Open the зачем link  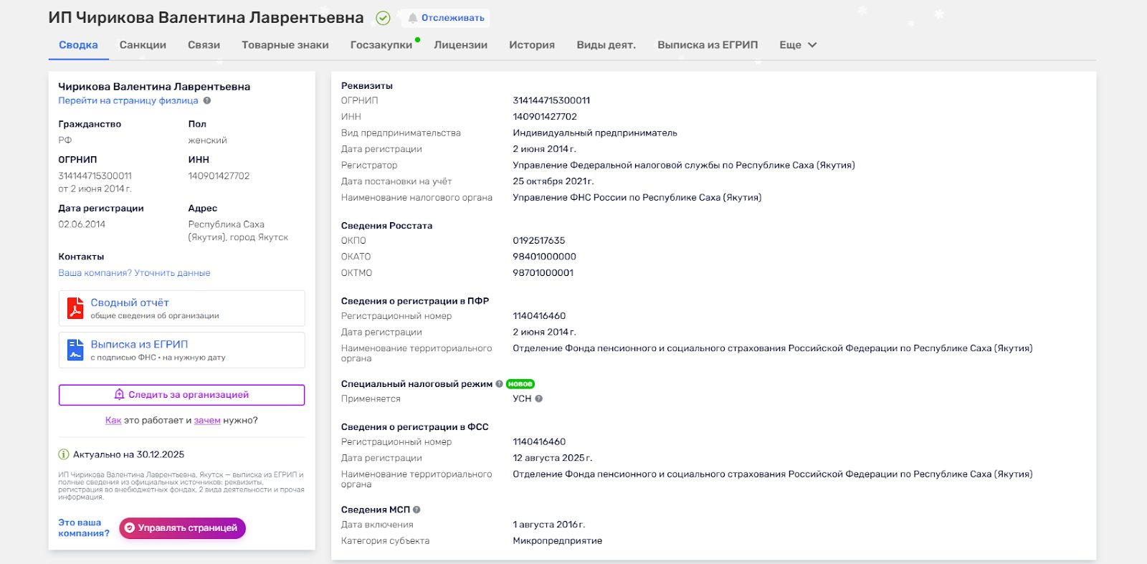[207, 421]
